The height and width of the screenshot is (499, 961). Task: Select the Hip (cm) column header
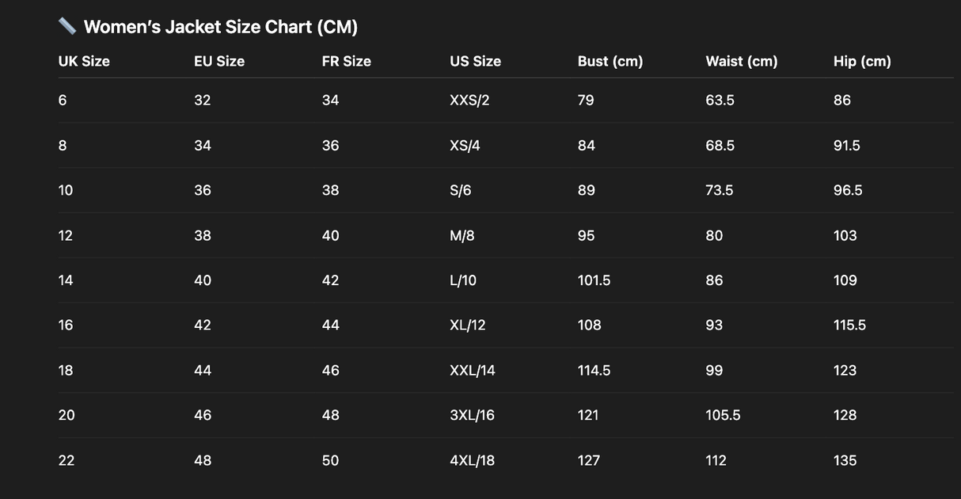pos(862,61)
